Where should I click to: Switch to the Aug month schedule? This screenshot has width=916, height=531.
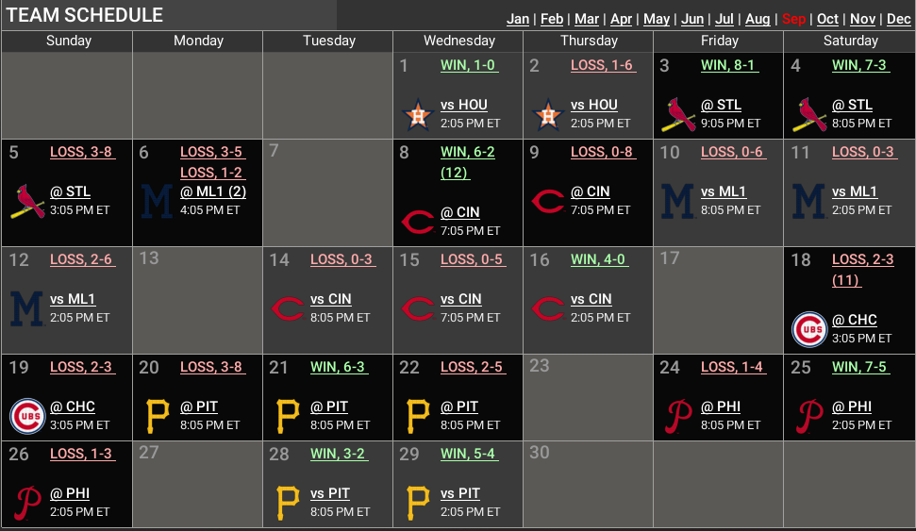pyautogui.click(x=758, y=19)
